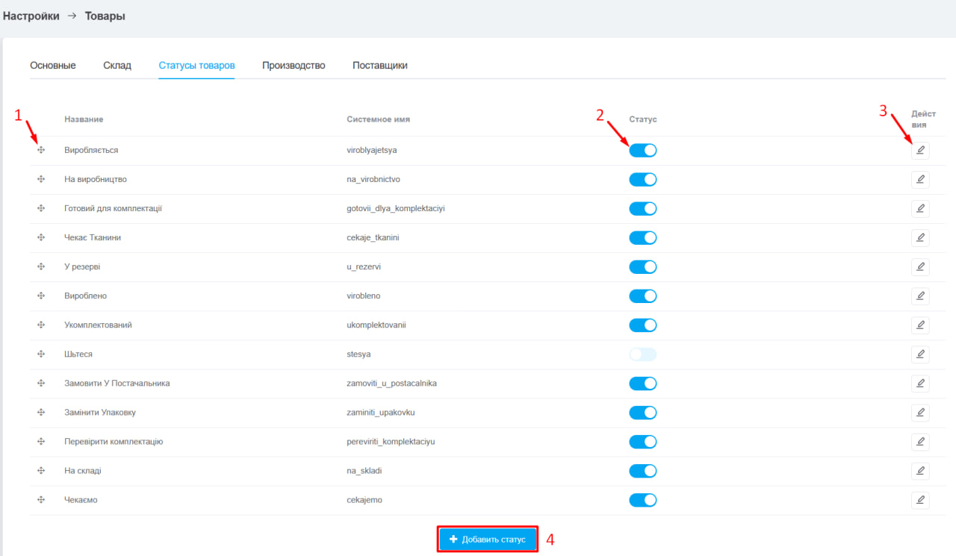
Task: Open editor for На виробництво status
Action: point(920,179)
